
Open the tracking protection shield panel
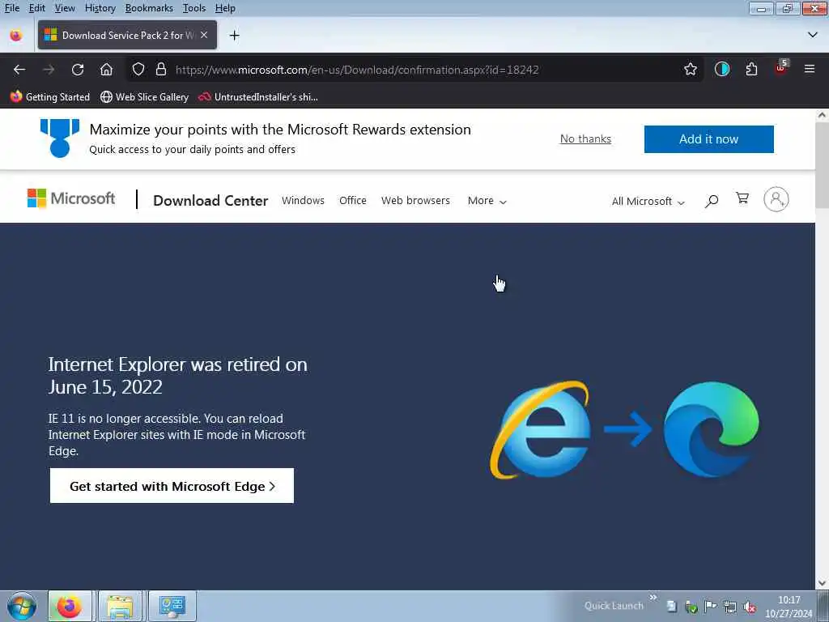pos(138,70)
